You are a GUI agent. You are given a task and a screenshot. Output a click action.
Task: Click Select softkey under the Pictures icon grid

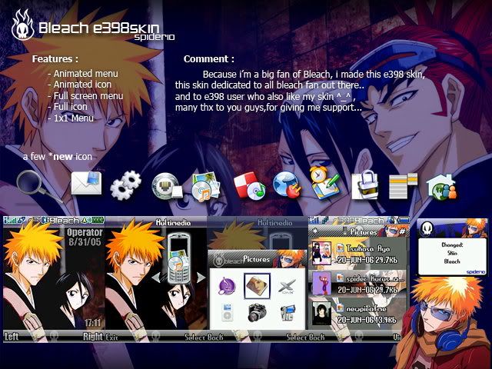(296, 337)
